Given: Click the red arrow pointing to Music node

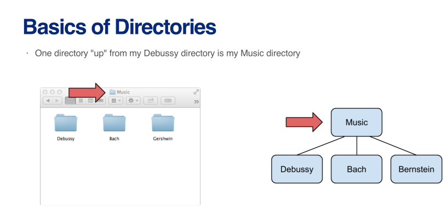Looking at the screenshot, I should point(304,122).
